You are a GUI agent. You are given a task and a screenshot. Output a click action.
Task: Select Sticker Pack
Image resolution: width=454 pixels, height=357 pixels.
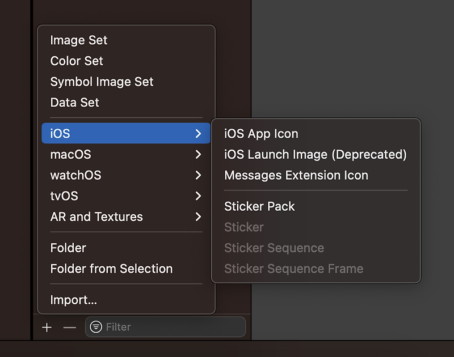(259, 206)
